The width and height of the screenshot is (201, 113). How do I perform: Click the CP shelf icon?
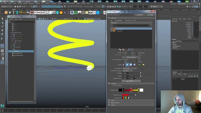43,13
